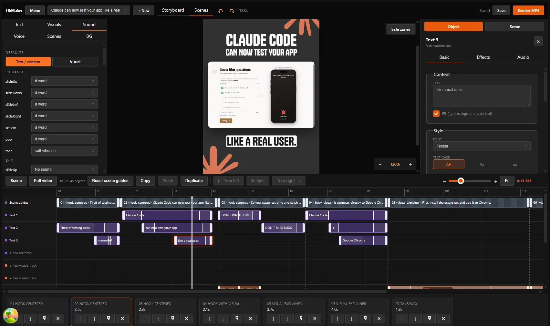Click Reset scene guides

110,181
